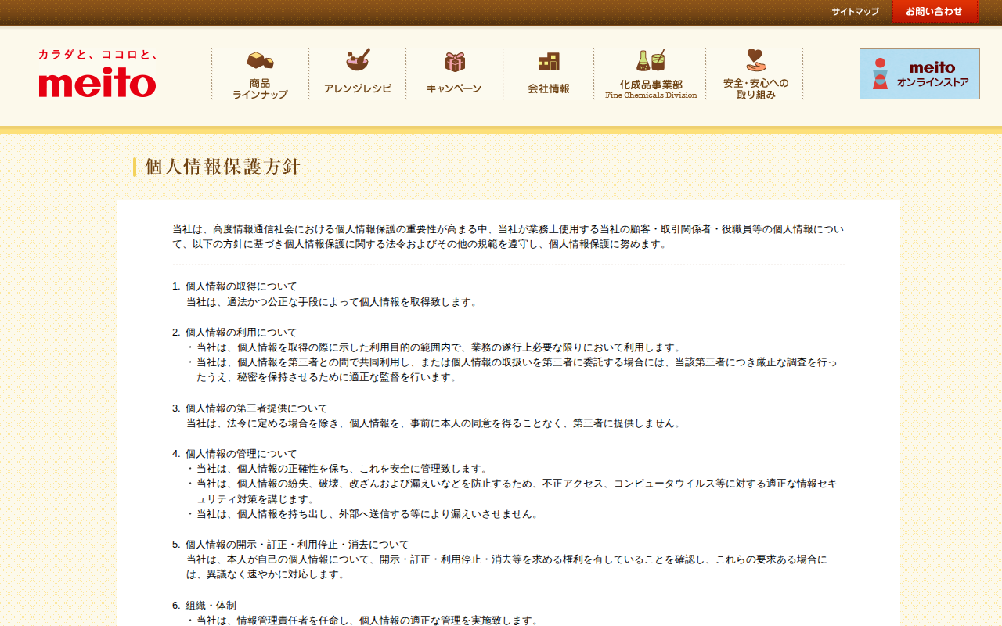
Task: Open the 会社情報 menu item
Action: [549, 74]
